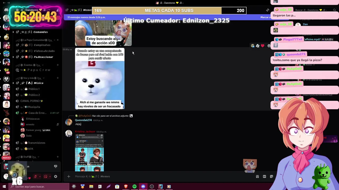339x190 pixels.
Task: Open server icon with 424 badge
Action: tap(6, 138)
